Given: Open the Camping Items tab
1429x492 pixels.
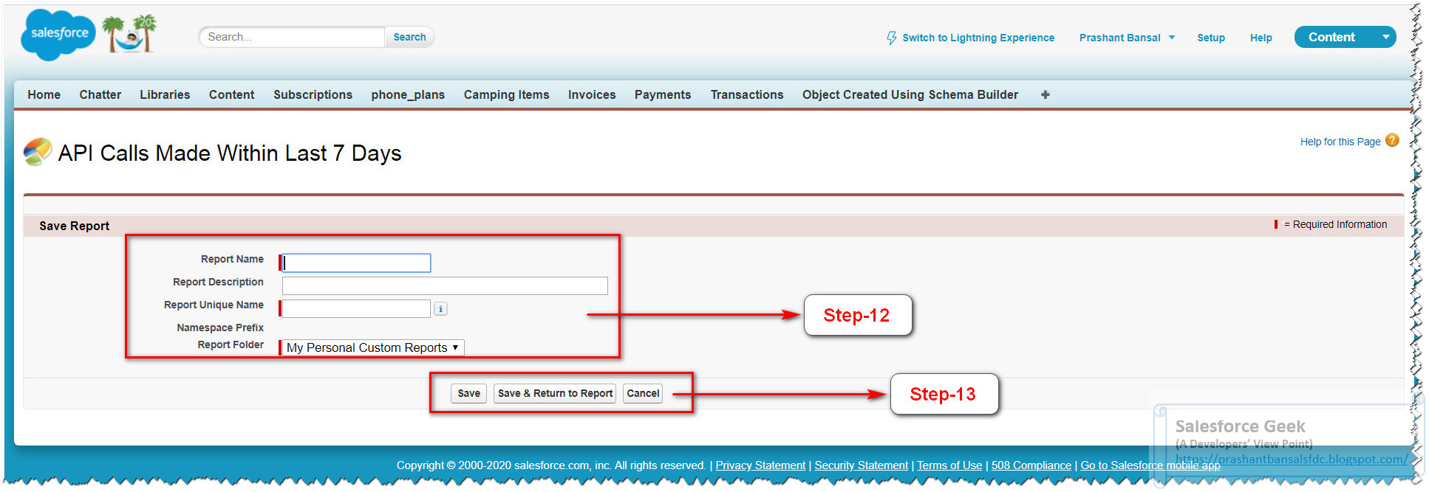Looking at the screenshot, I should [x=506, y=94].
